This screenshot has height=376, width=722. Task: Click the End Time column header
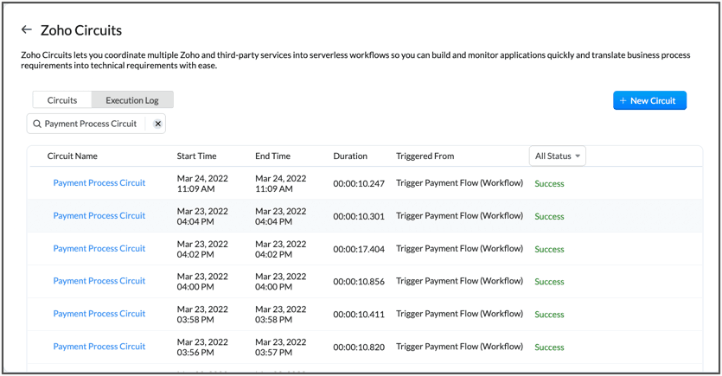point(272,156)
